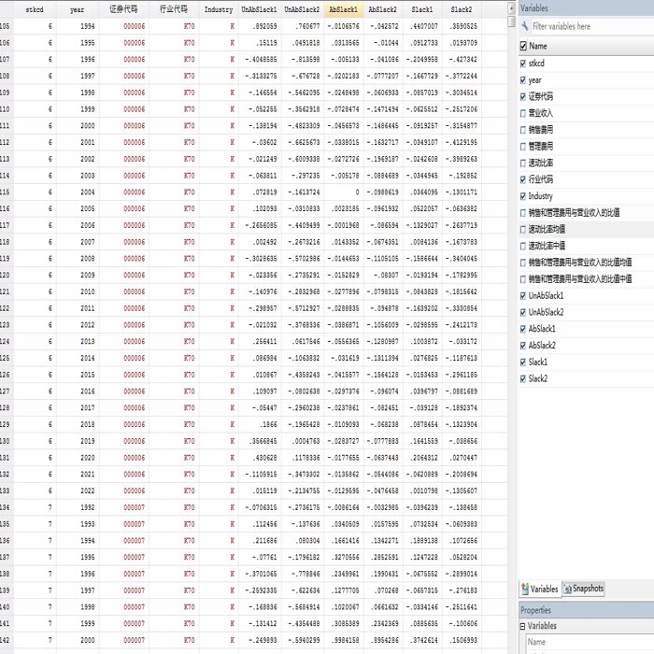Click the UnAbSlack2 cell .760677
The image size is (654, 654).
pos(302,26)
